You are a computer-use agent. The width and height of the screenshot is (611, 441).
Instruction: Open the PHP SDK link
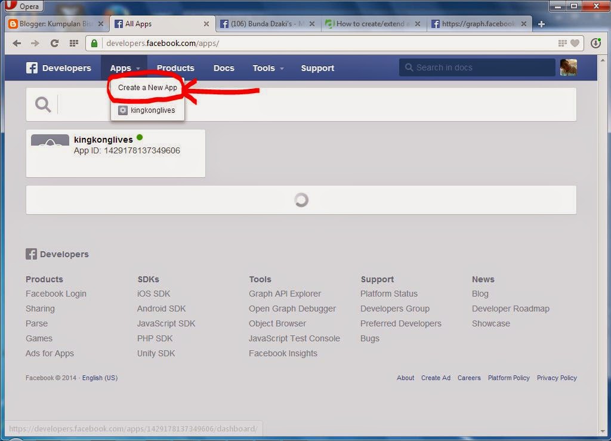[155, 338]
